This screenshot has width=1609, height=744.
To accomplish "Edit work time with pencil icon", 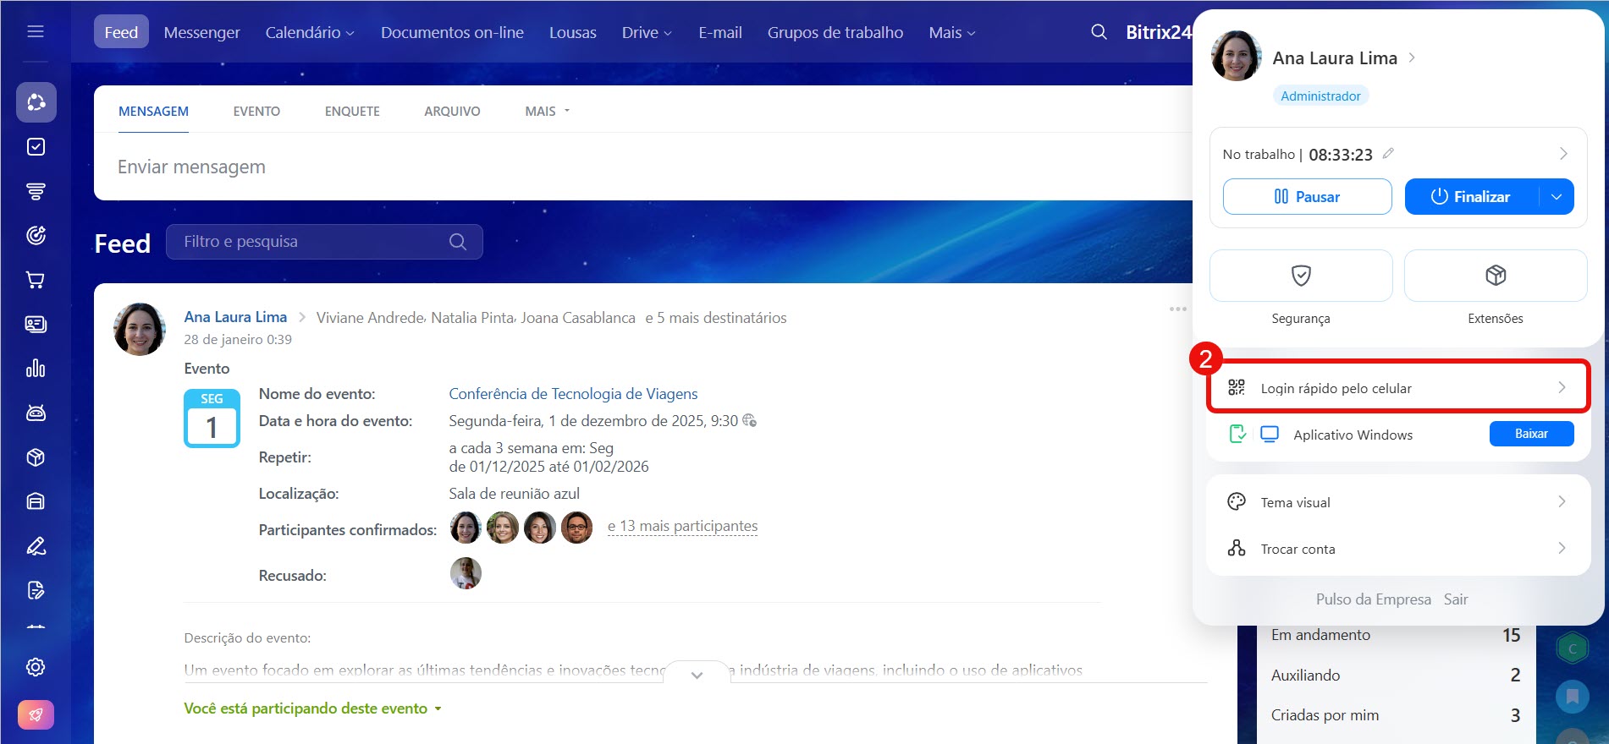I will [1388, 154].
